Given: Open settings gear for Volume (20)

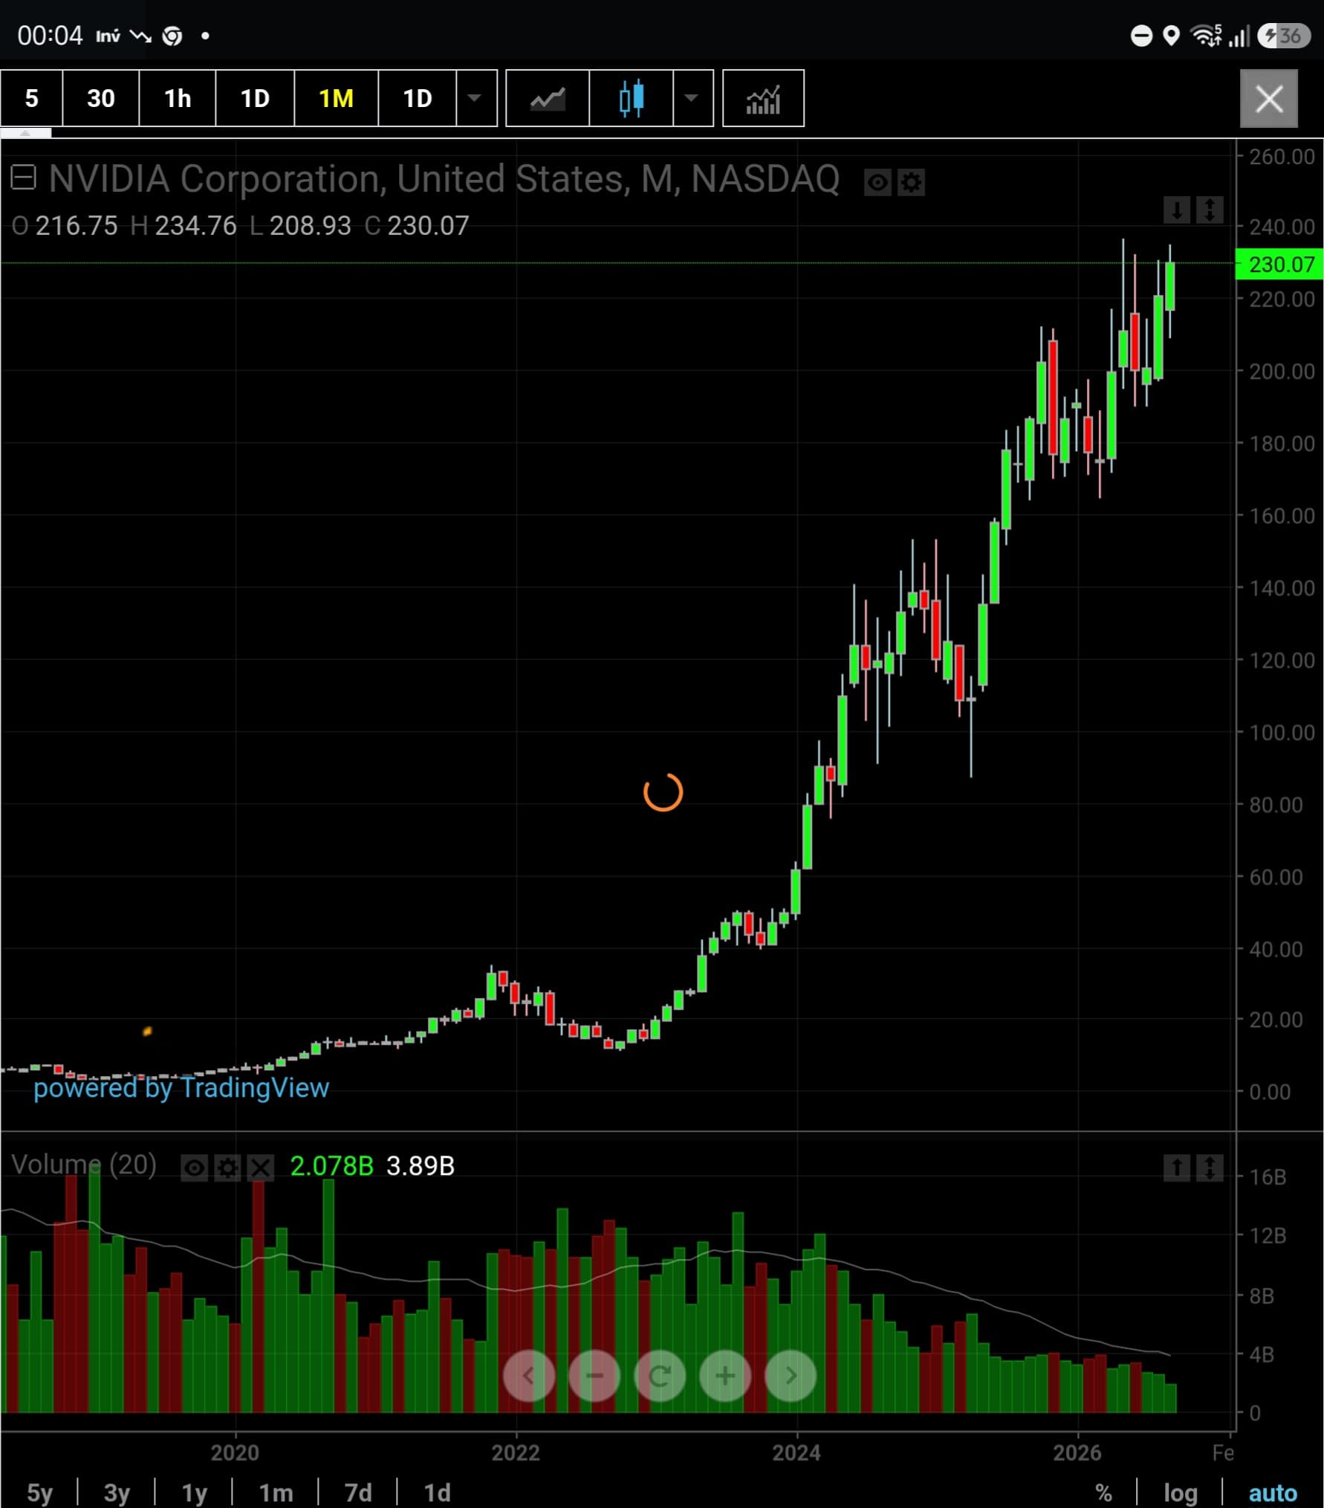Looking at the screenshot, I should point(227,1168).
